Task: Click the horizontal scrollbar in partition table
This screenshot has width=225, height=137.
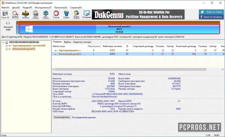Action: 130,69
